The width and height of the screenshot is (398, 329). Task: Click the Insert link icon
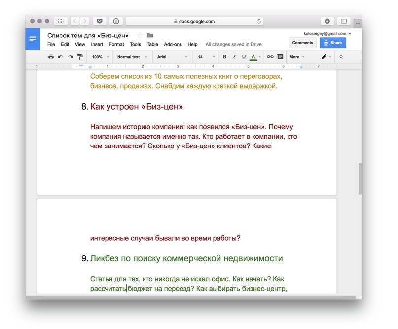point(270,57)
